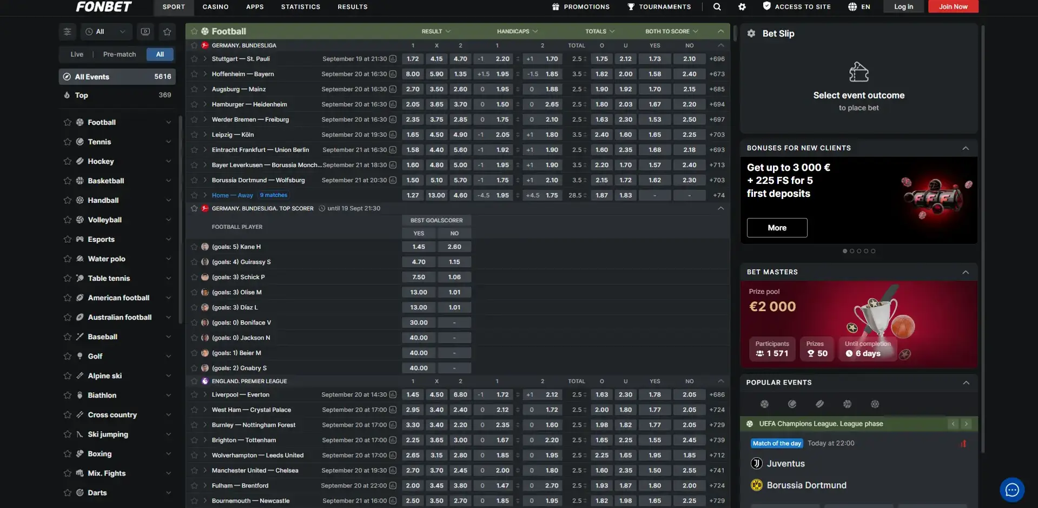Screen dimensions: 1038x508
Task: Open the SPORT navigation tab
Action: [174, 6]
